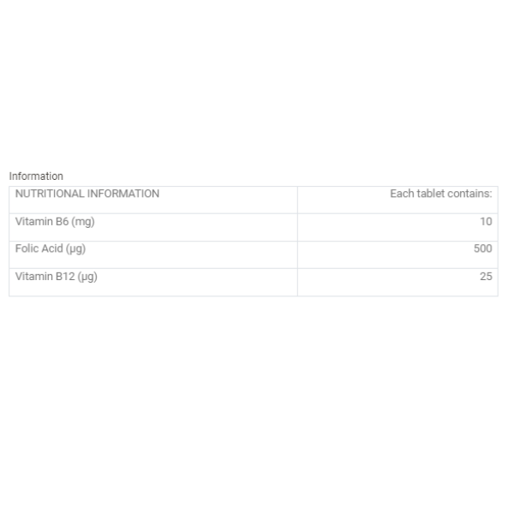Image resolution: width=514 pixels, height=514 pixels.
Task: Click the word INFORMATION in table header
Action: [x=123, y=194]
